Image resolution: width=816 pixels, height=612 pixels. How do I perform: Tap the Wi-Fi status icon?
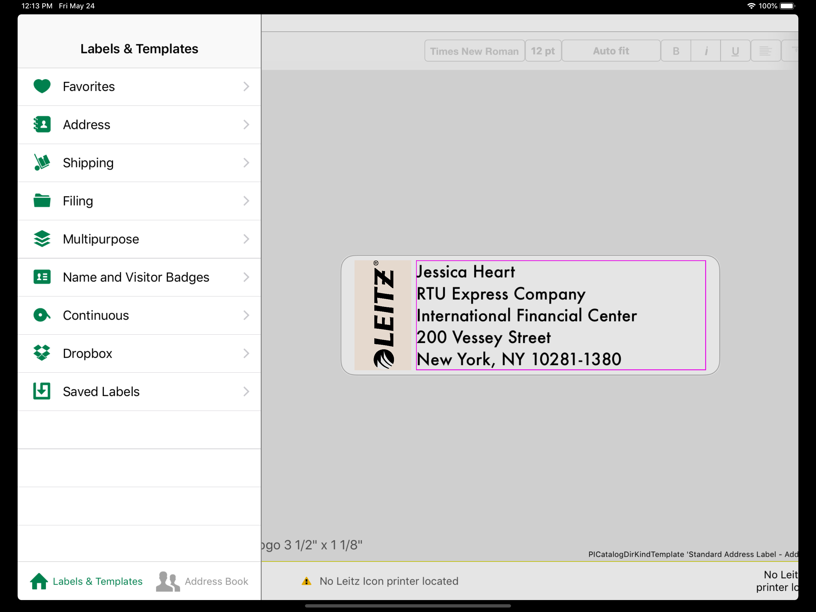pyautogui.click(x=751, y=6)
